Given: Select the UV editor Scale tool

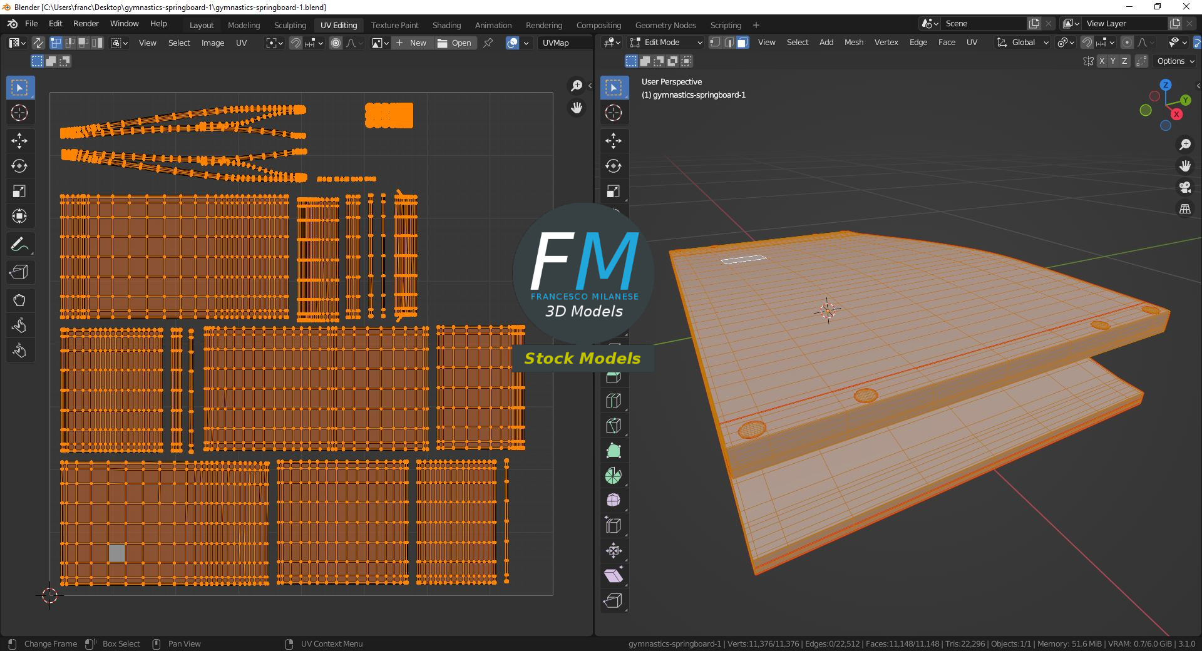Looking at the screenshot, I should pyautogui.click(x=20, y=191).
